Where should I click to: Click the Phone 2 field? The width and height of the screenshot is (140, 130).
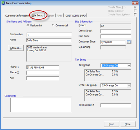pos(43,73)
